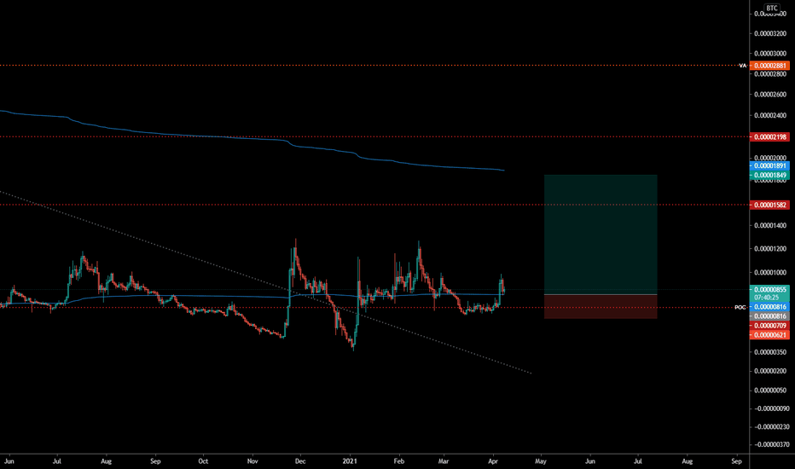This screenshot has height=469, width=795.
Task: Select the current price label 0.00000855
Action: click(x=769, y=290)
